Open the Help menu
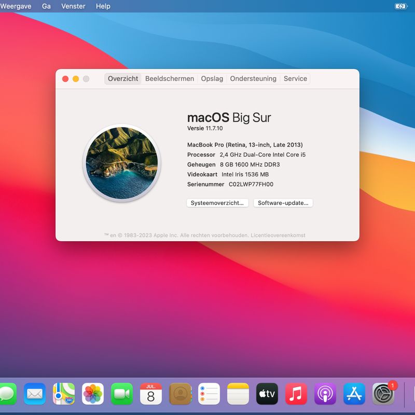The image size is (415, 415). pyautogui.click(x=103, y=6)
